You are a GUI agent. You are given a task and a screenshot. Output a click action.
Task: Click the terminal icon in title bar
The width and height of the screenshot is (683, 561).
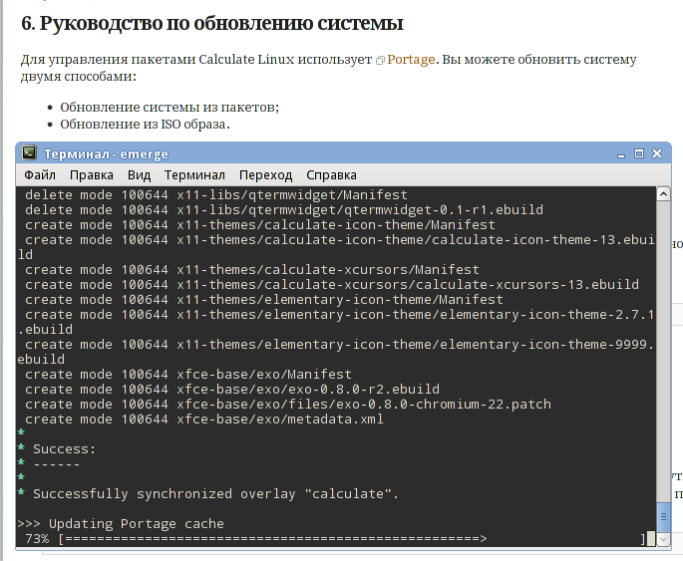(29, 152)
